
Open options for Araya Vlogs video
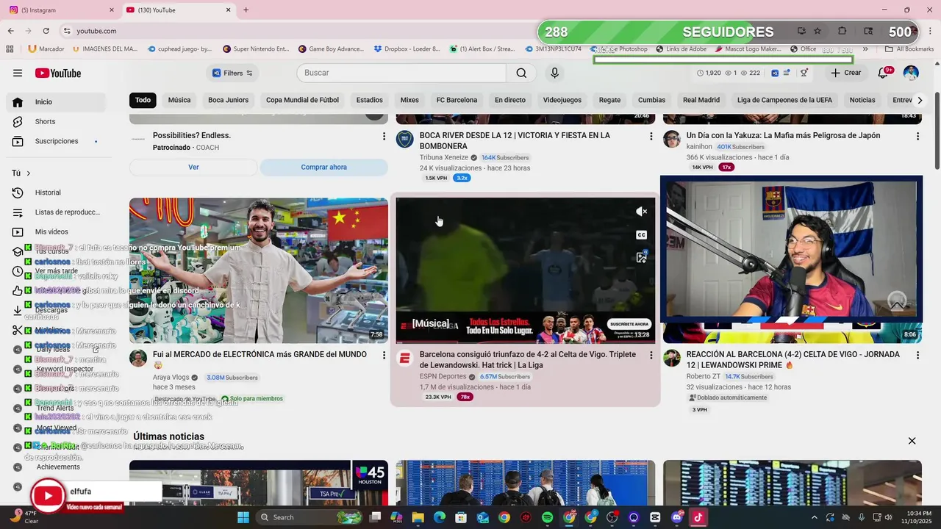pos(384,355)
